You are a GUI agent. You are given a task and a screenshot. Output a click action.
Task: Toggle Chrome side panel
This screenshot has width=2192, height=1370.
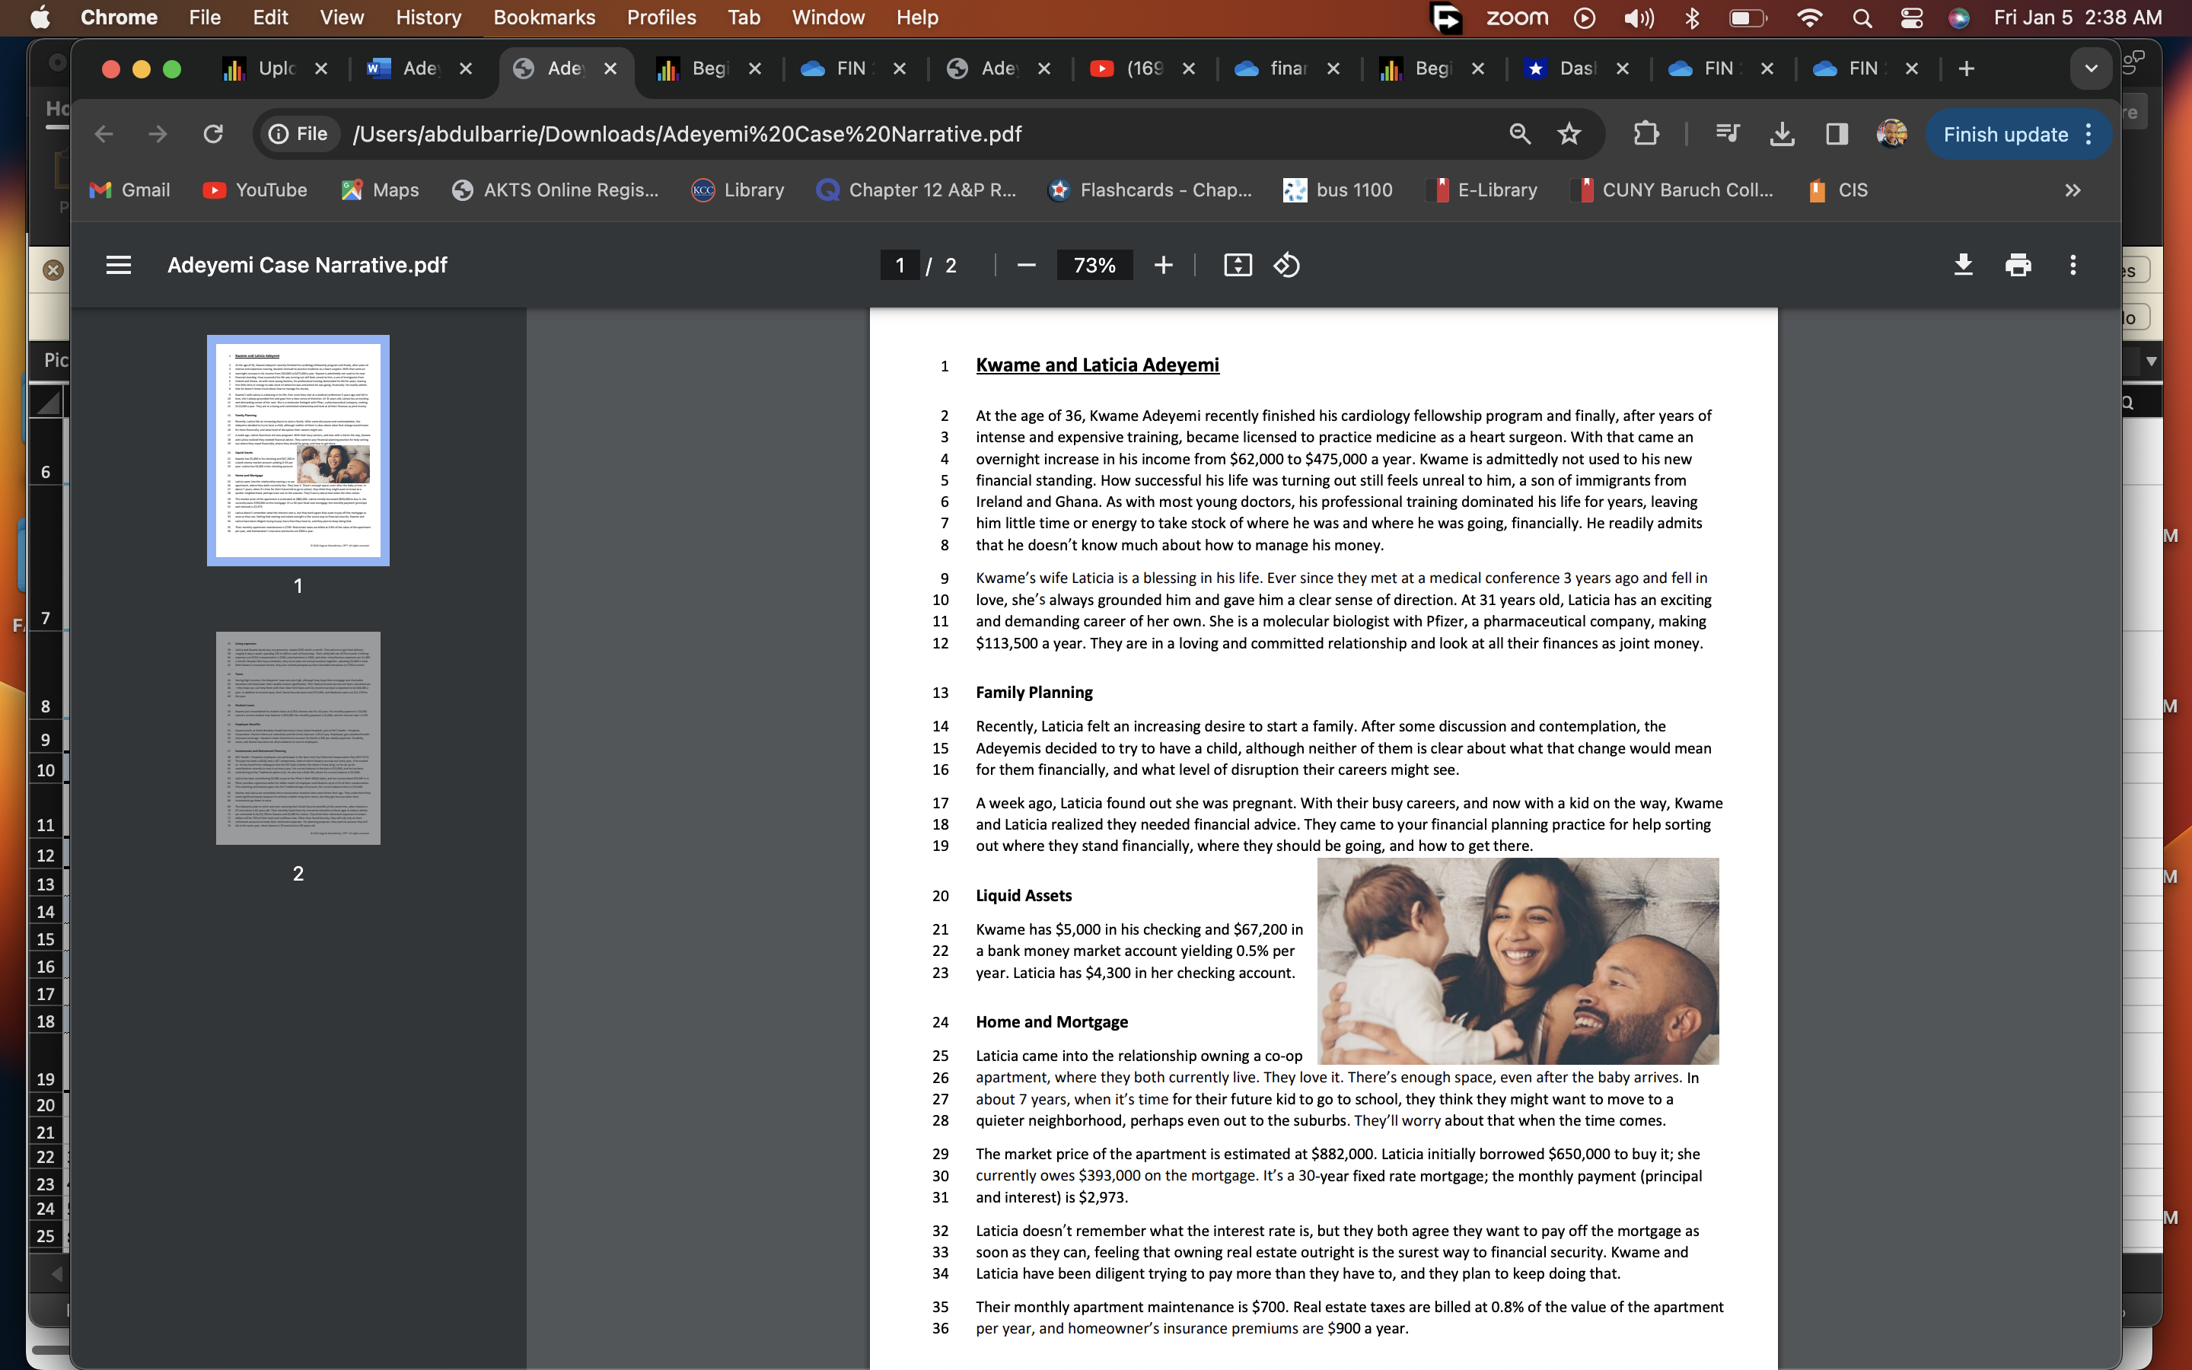pyautogui.click(x=1837, y=134)
